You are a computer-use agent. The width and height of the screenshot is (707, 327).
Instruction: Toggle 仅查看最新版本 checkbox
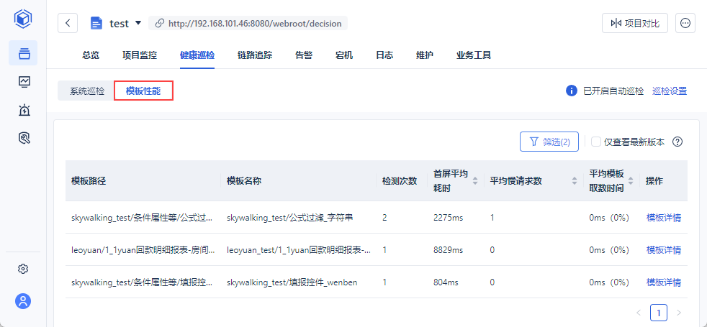596,142
